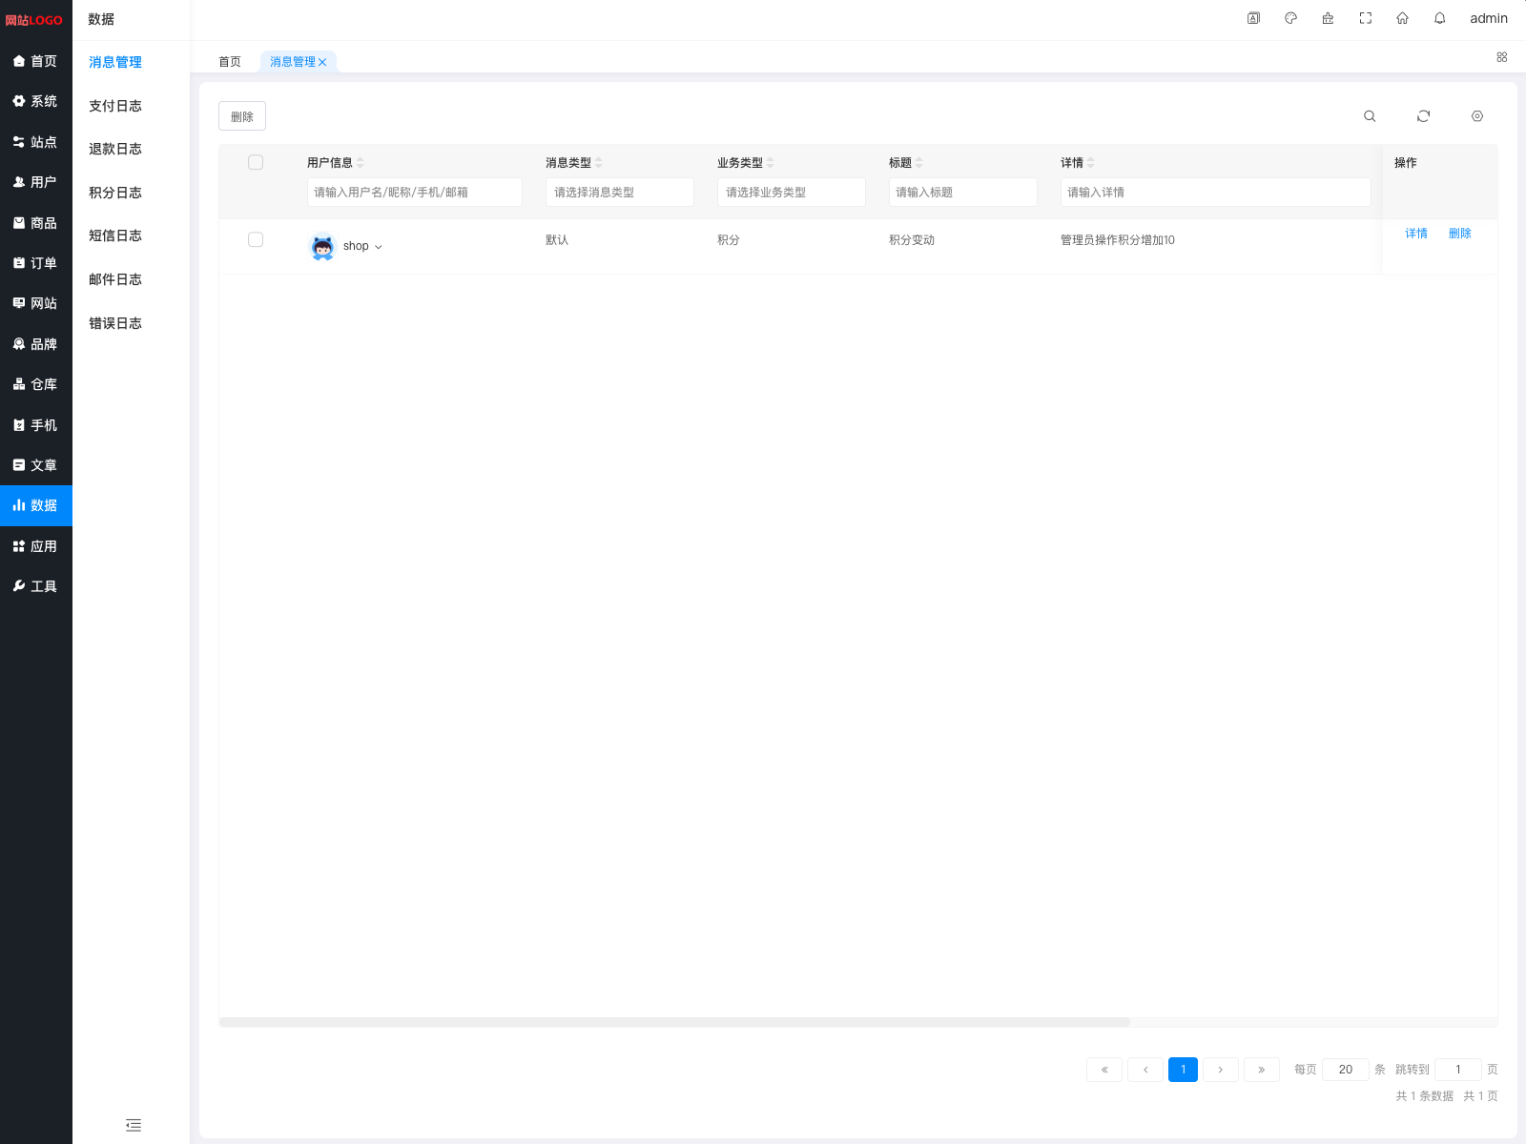
Task: Toggle fullscreen mode icon in header
Action: 1365,18
